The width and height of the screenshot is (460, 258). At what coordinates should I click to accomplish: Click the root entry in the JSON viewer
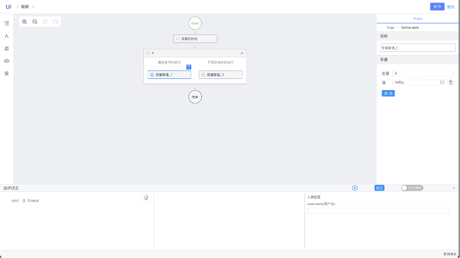pyautogui.click(x=15, y=200)
